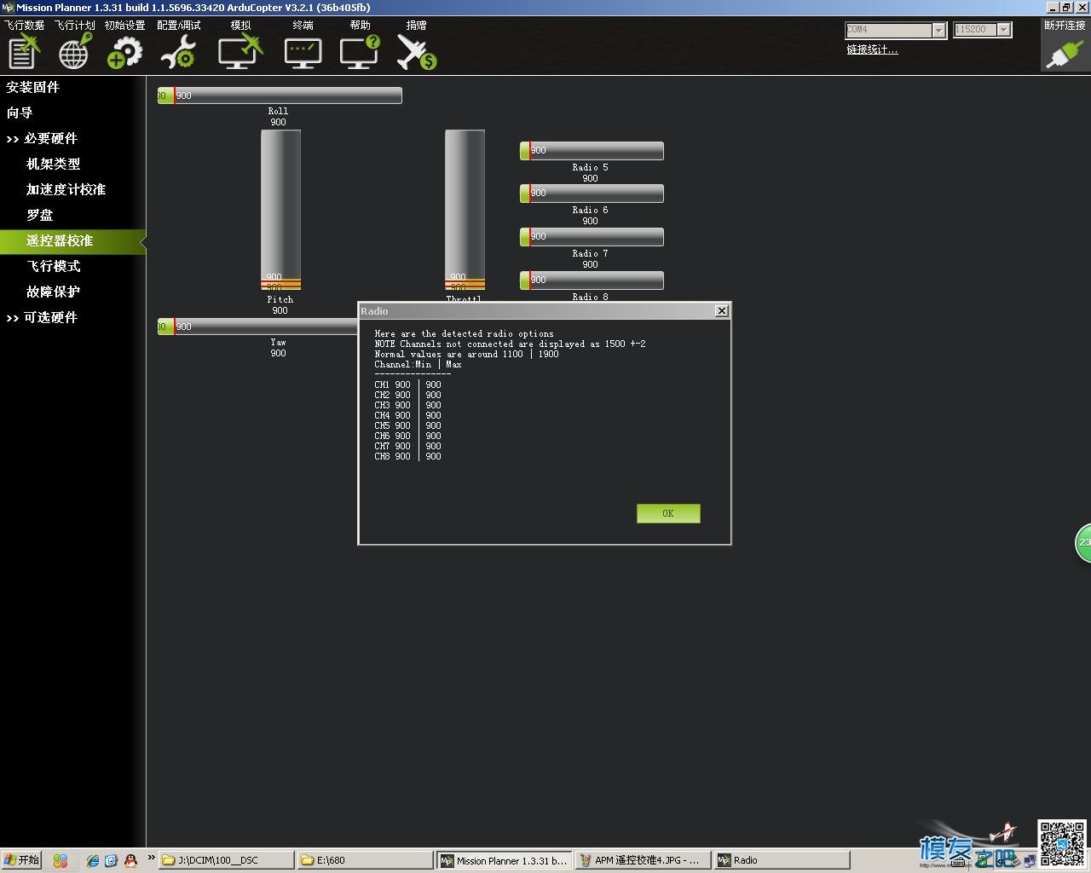Close the Radio dialog
This screenshot has width=1091, height=873.
(x=722, y=311)
